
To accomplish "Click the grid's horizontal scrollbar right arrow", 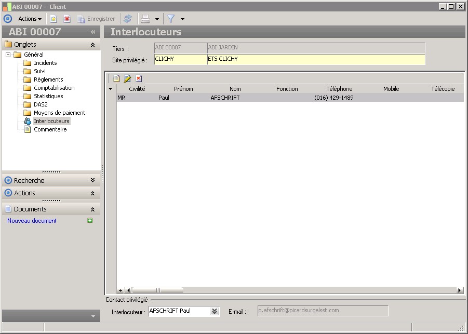I will click(x=459, y=290).
